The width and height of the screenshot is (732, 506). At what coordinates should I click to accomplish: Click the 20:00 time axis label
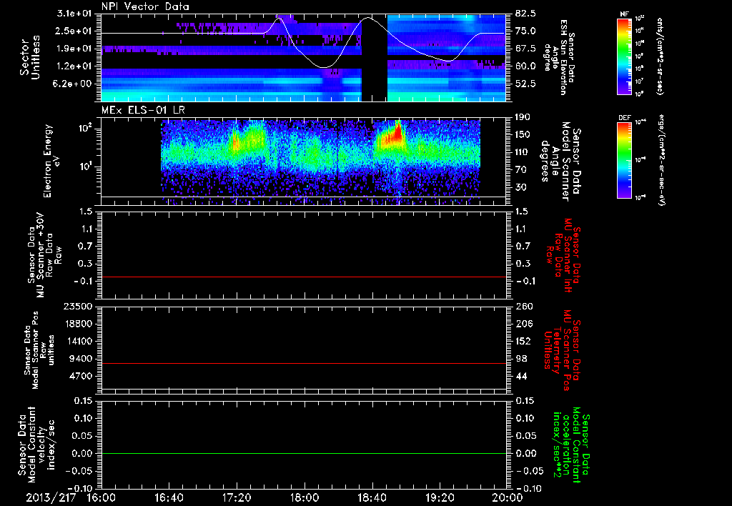[508, 497]
